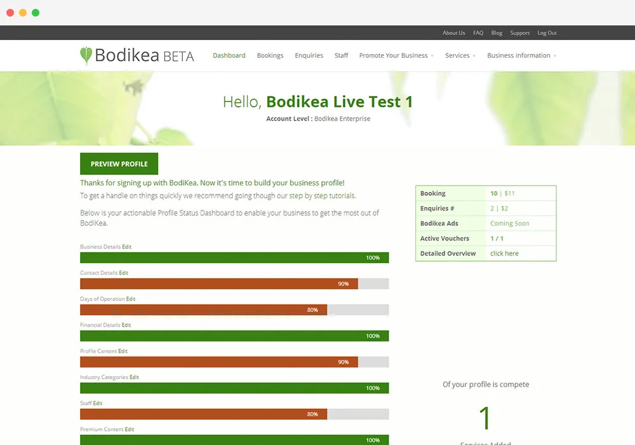The height and width of the screenshot is (445, 635).
Task: Click 'click here' for Detailed Overview
Action: coord(504,253)
